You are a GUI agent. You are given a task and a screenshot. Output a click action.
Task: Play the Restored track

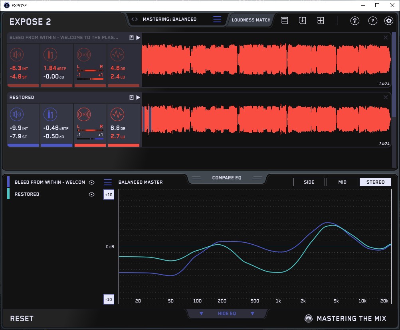tap(138, 97)
